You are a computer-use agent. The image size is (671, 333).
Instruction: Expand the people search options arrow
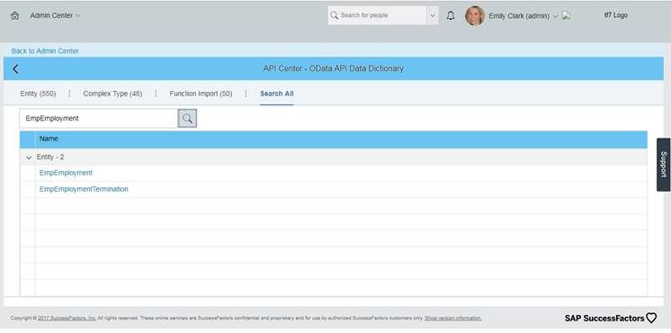433,15
